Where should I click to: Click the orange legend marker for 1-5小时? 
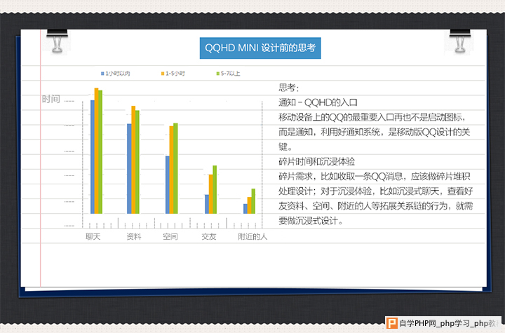coord(162,74)
